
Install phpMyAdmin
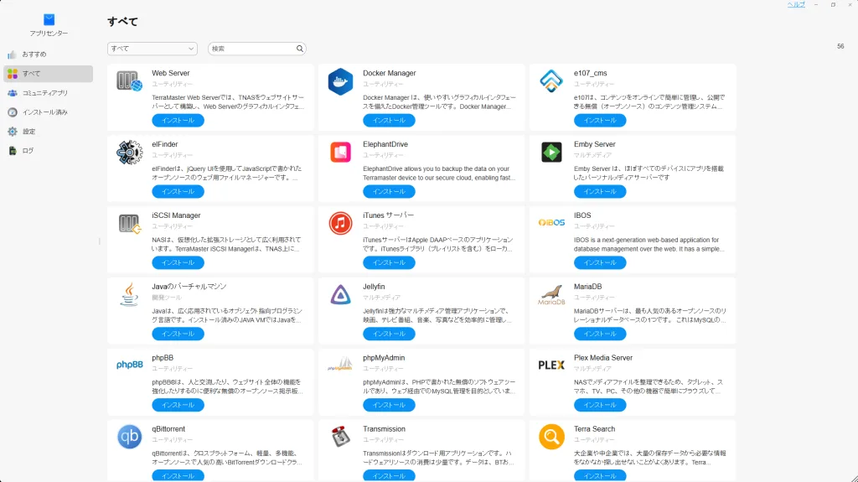coord(389,406)
